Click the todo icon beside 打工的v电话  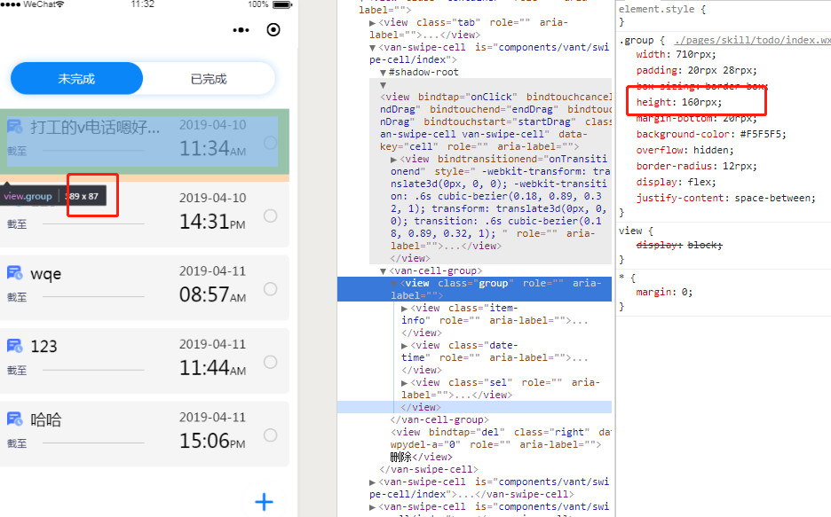point(15,127)
